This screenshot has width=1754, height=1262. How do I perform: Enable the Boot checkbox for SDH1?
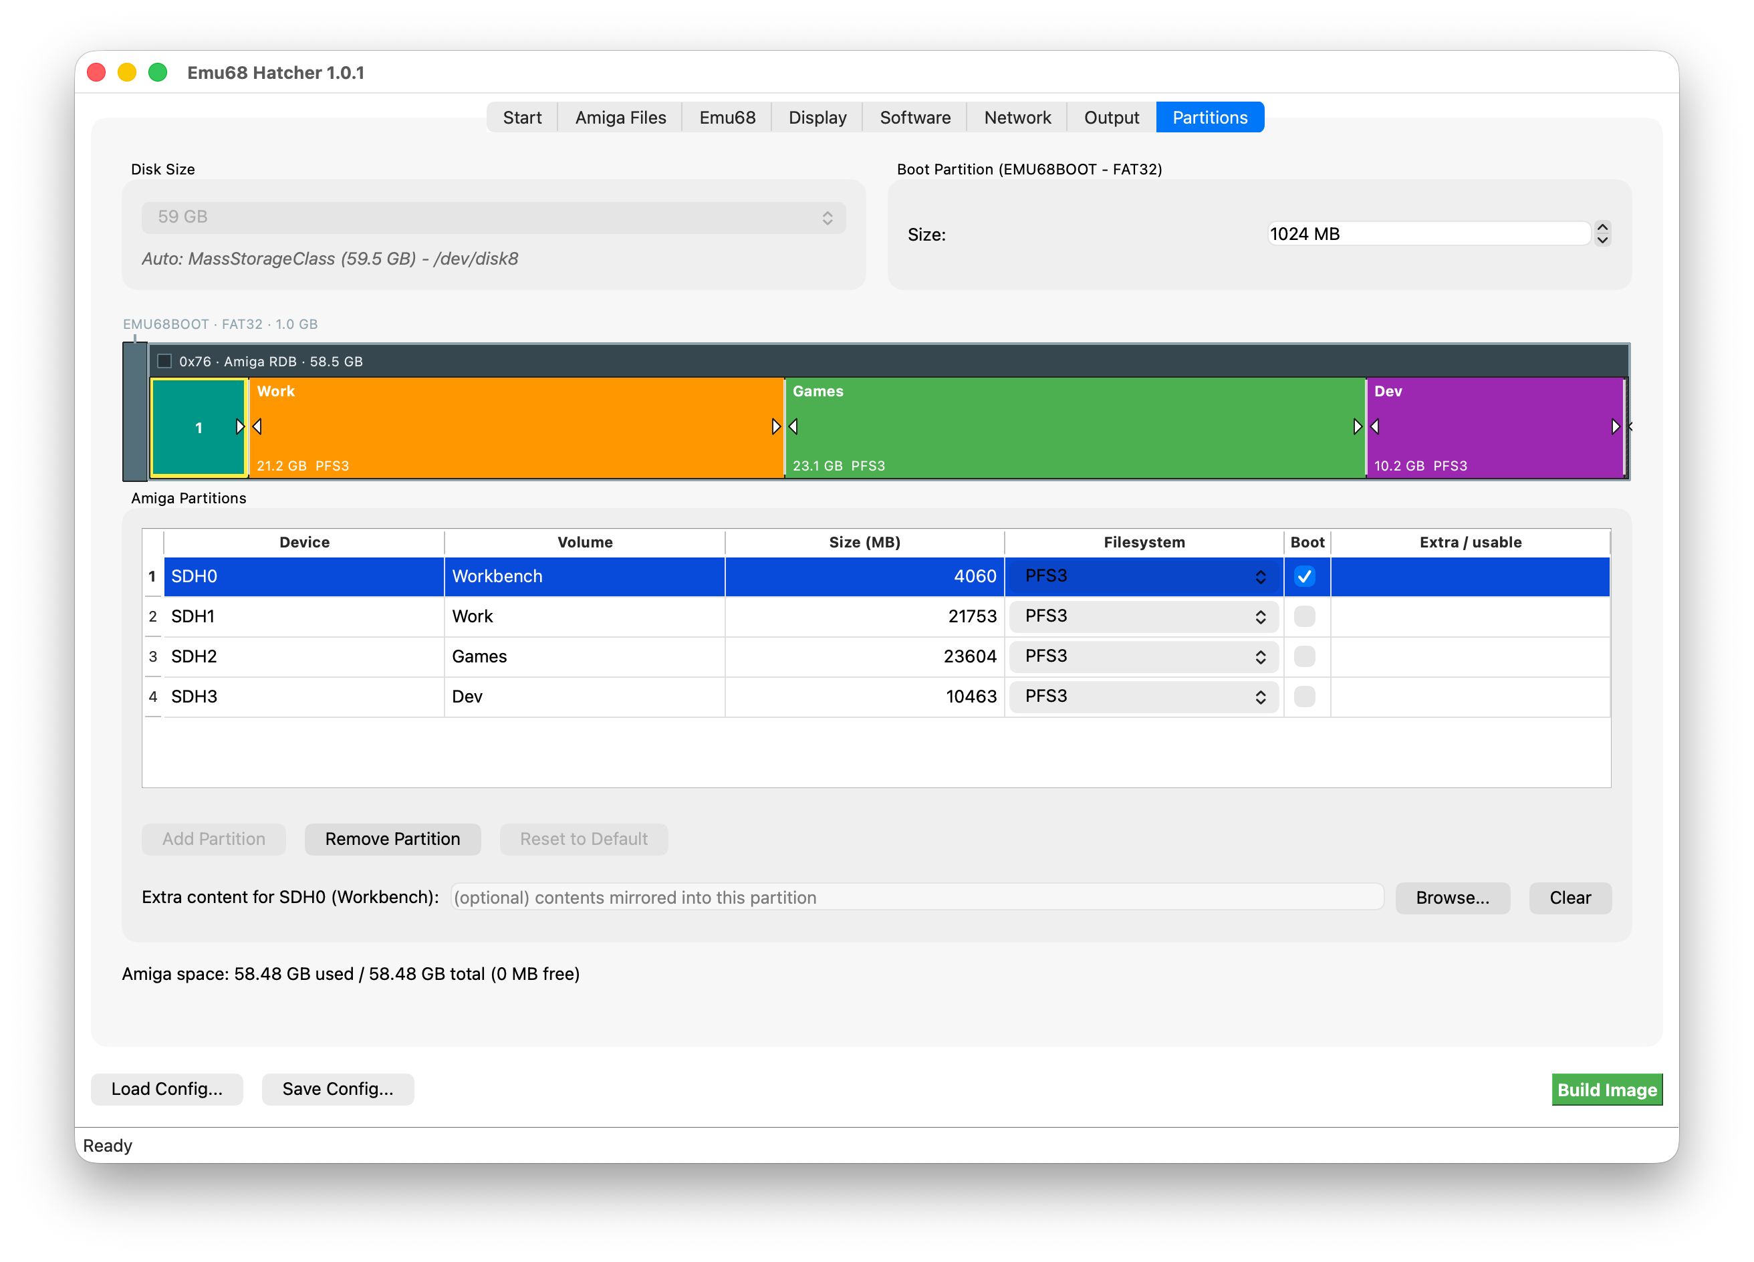(1305, 616)
